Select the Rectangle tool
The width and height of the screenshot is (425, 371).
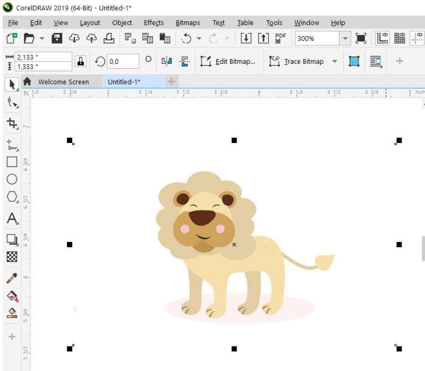coord(12,162)
